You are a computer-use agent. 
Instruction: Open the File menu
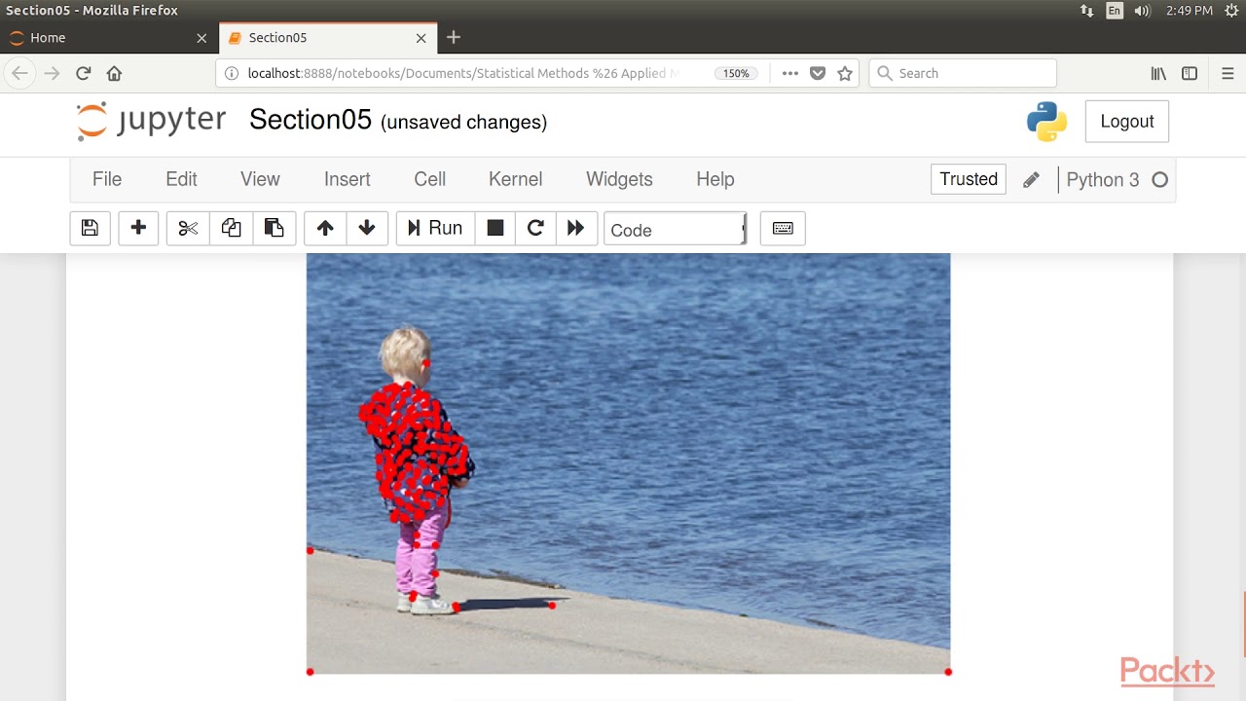107,179
